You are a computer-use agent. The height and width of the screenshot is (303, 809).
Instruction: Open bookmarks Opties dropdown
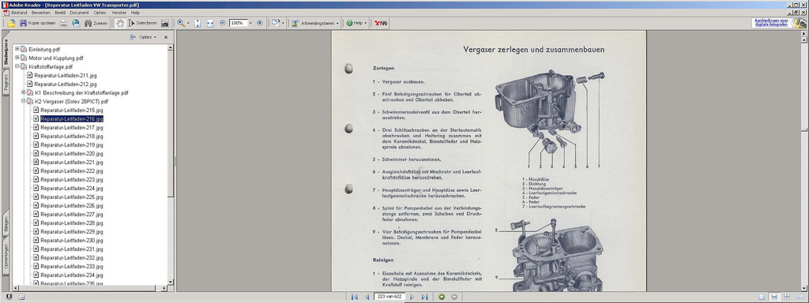[148, 37]
